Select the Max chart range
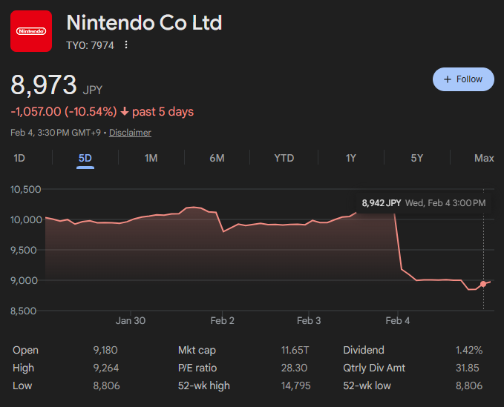 pos(484,158)
